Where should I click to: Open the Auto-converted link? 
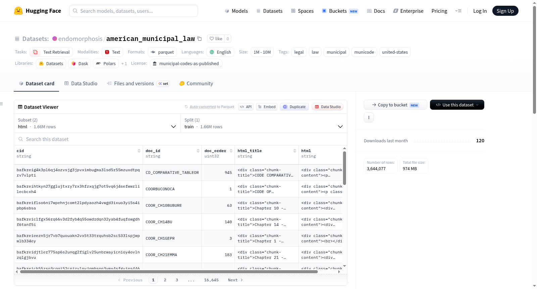[x=203, y=107]
